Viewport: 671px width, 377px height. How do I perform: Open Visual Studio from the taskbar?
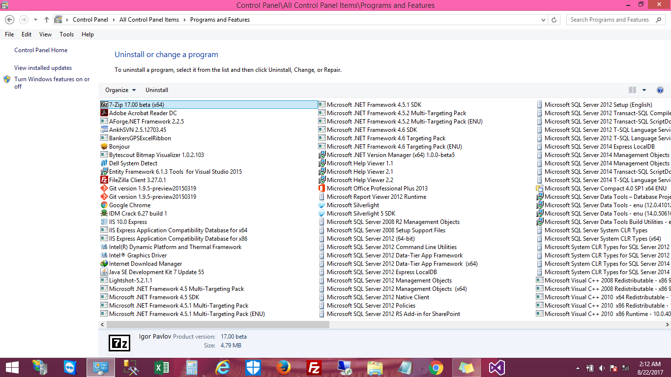tap(496, 368)
